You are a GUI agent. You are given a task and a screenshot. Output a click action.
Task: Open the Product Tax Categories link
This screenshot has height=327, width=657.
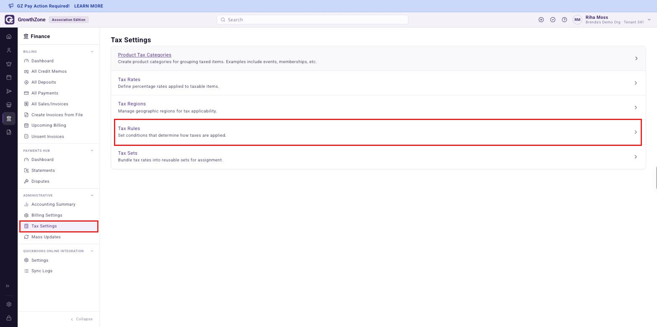click(x=145, y=55)
